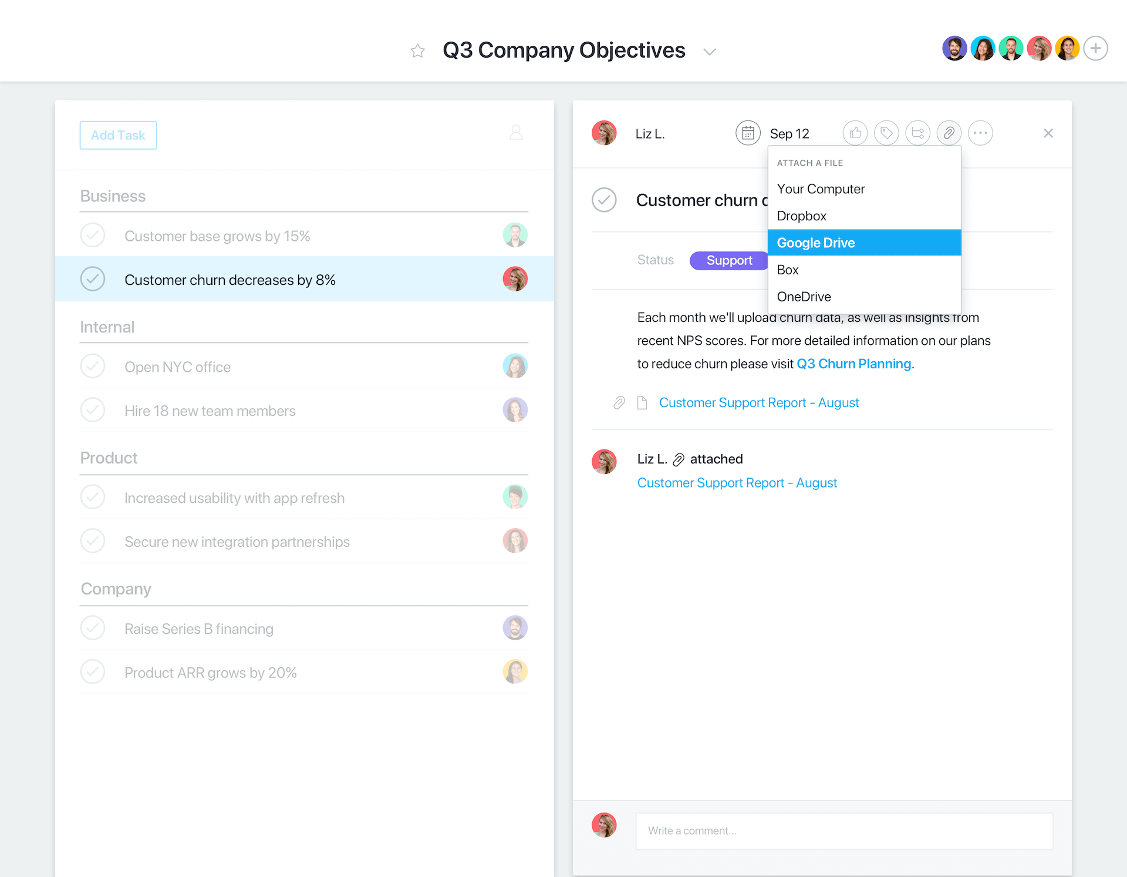Click the paperclip attachment toolbar icon
This screenshot has width=1127, height=877.
[949, 133]
